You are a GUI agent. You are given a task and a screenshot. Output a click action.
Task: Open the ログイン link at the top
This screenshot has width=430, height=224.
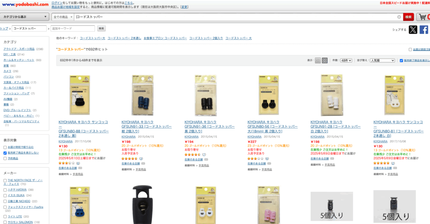(x=57, y=3)
